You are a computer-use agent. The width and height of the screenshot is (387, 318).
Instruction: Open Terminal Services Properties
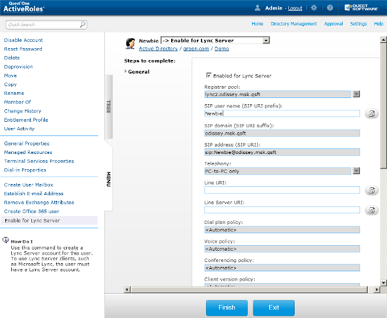tap(39, 161)
